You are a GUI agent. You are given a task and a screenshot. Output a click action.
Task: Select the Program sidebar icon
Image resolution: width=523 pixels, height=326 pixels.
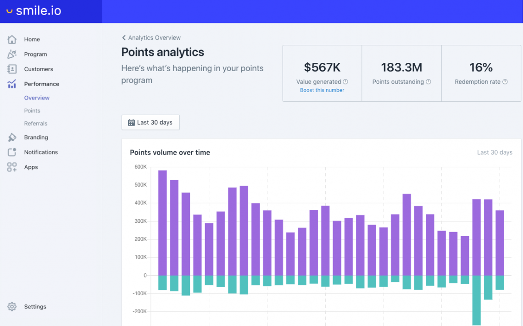pyautogui.click(x=11, y=54)
